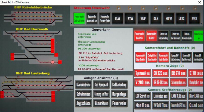Viewport: 204px width, 112px height.
Task: Click Kamerafahrt Züge Deaktiv button
Action: (141, 57)
